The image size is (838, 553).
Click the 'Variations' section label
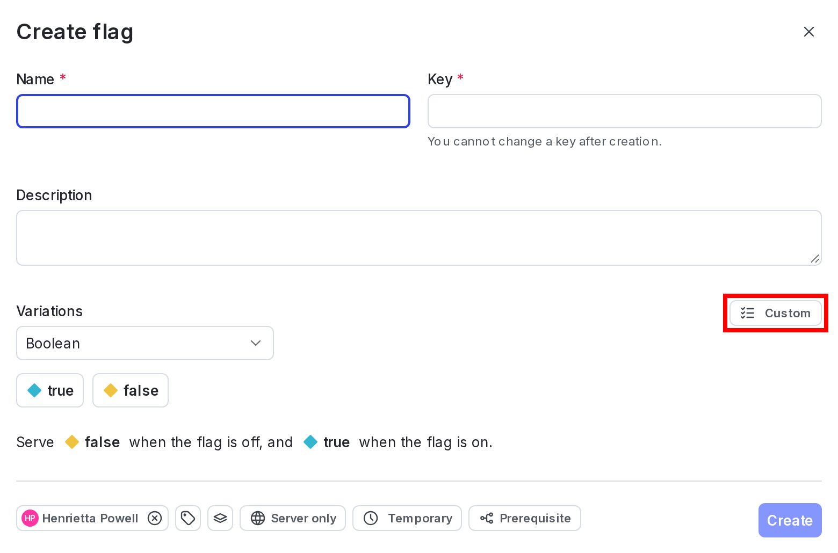49,311
